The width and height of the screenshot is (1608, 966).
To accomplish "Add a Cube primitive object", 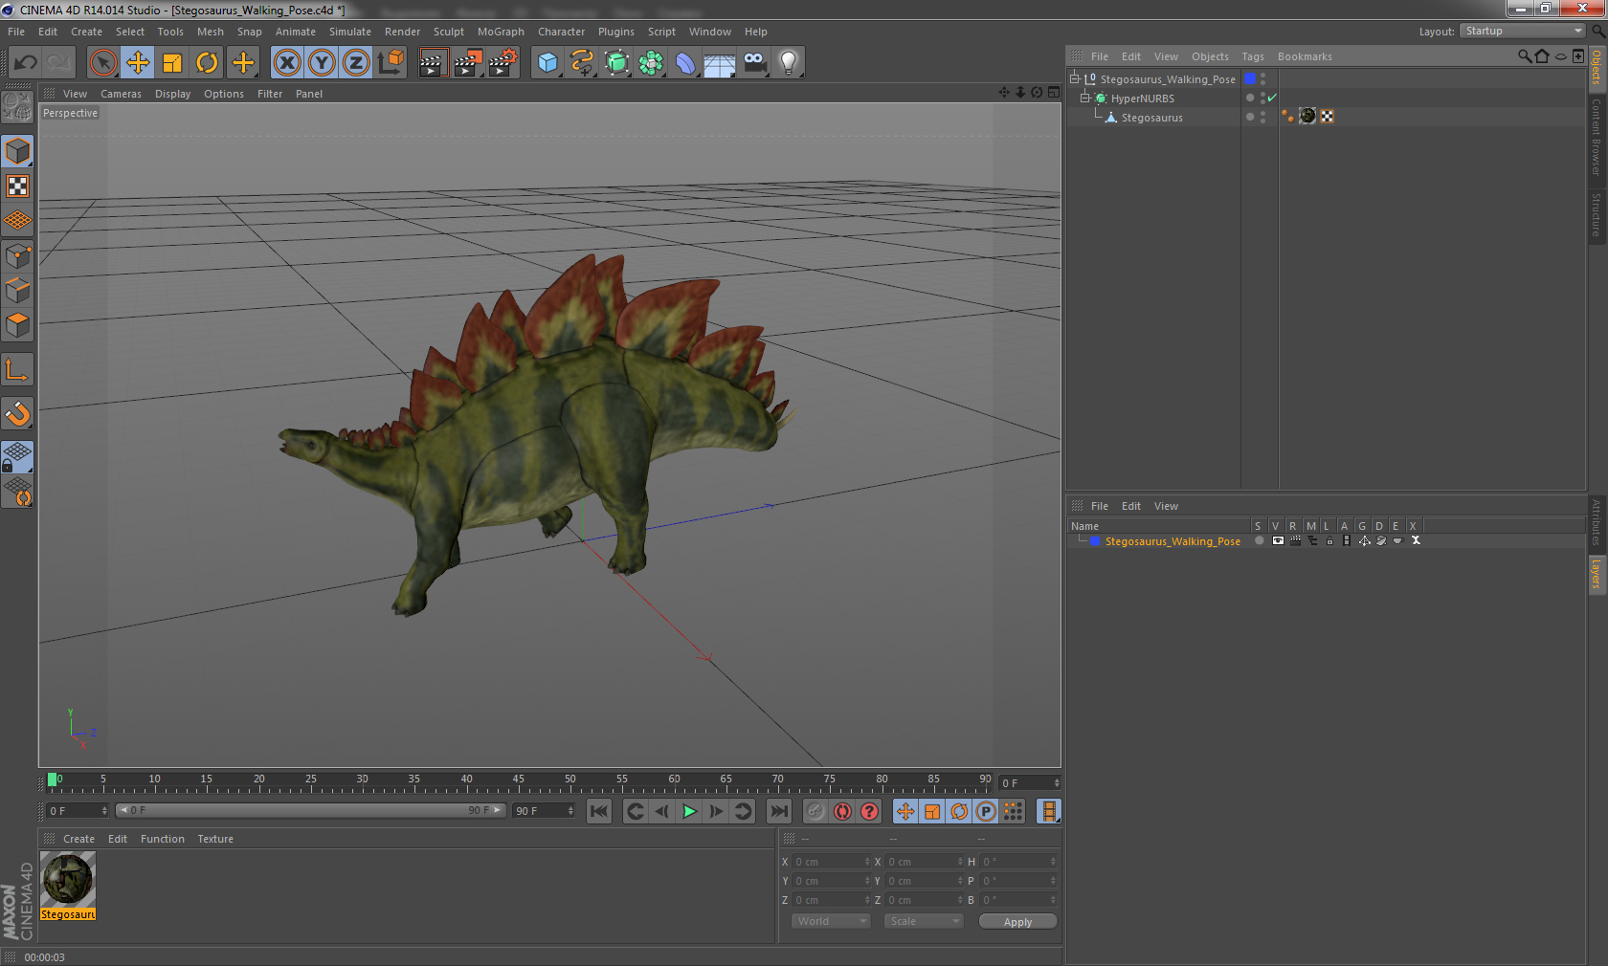I will pyautogui.click(x=547, y=63).
